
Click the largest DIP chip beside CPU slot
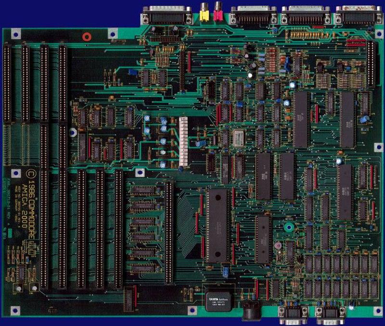pos(216,225)
